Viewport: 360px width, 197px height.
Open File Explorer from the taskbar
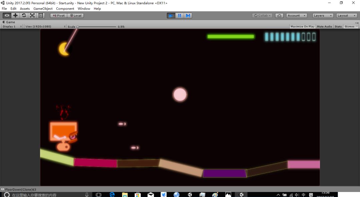[125, 195]
